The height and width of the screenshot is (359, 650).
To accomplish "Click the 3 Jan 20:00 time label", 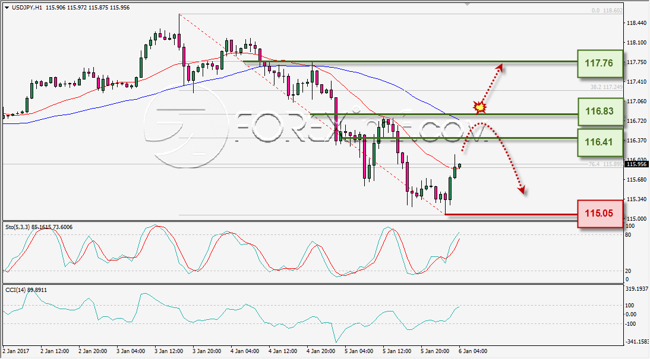I will pos(207,351).
